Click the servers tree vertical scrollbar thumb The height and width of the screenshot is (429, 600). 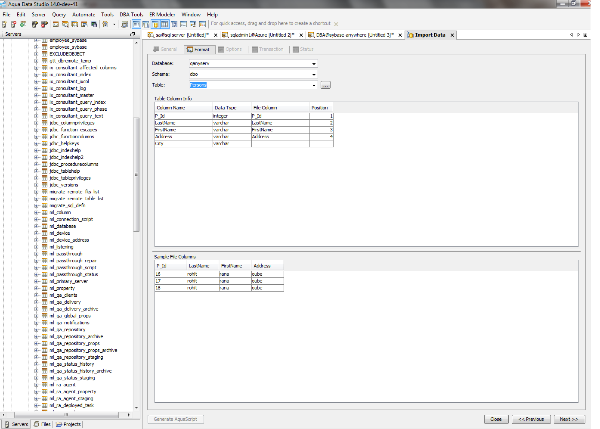(x=136, y=174)
